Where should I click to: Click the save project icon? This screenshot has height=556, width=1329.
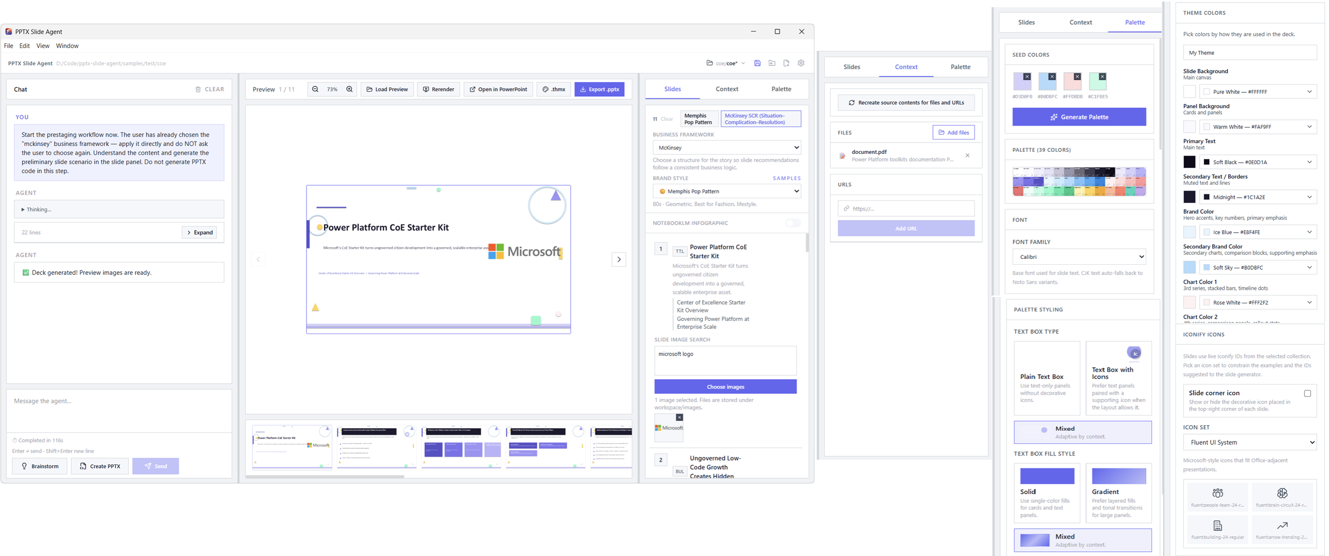[x=757, y=63]
